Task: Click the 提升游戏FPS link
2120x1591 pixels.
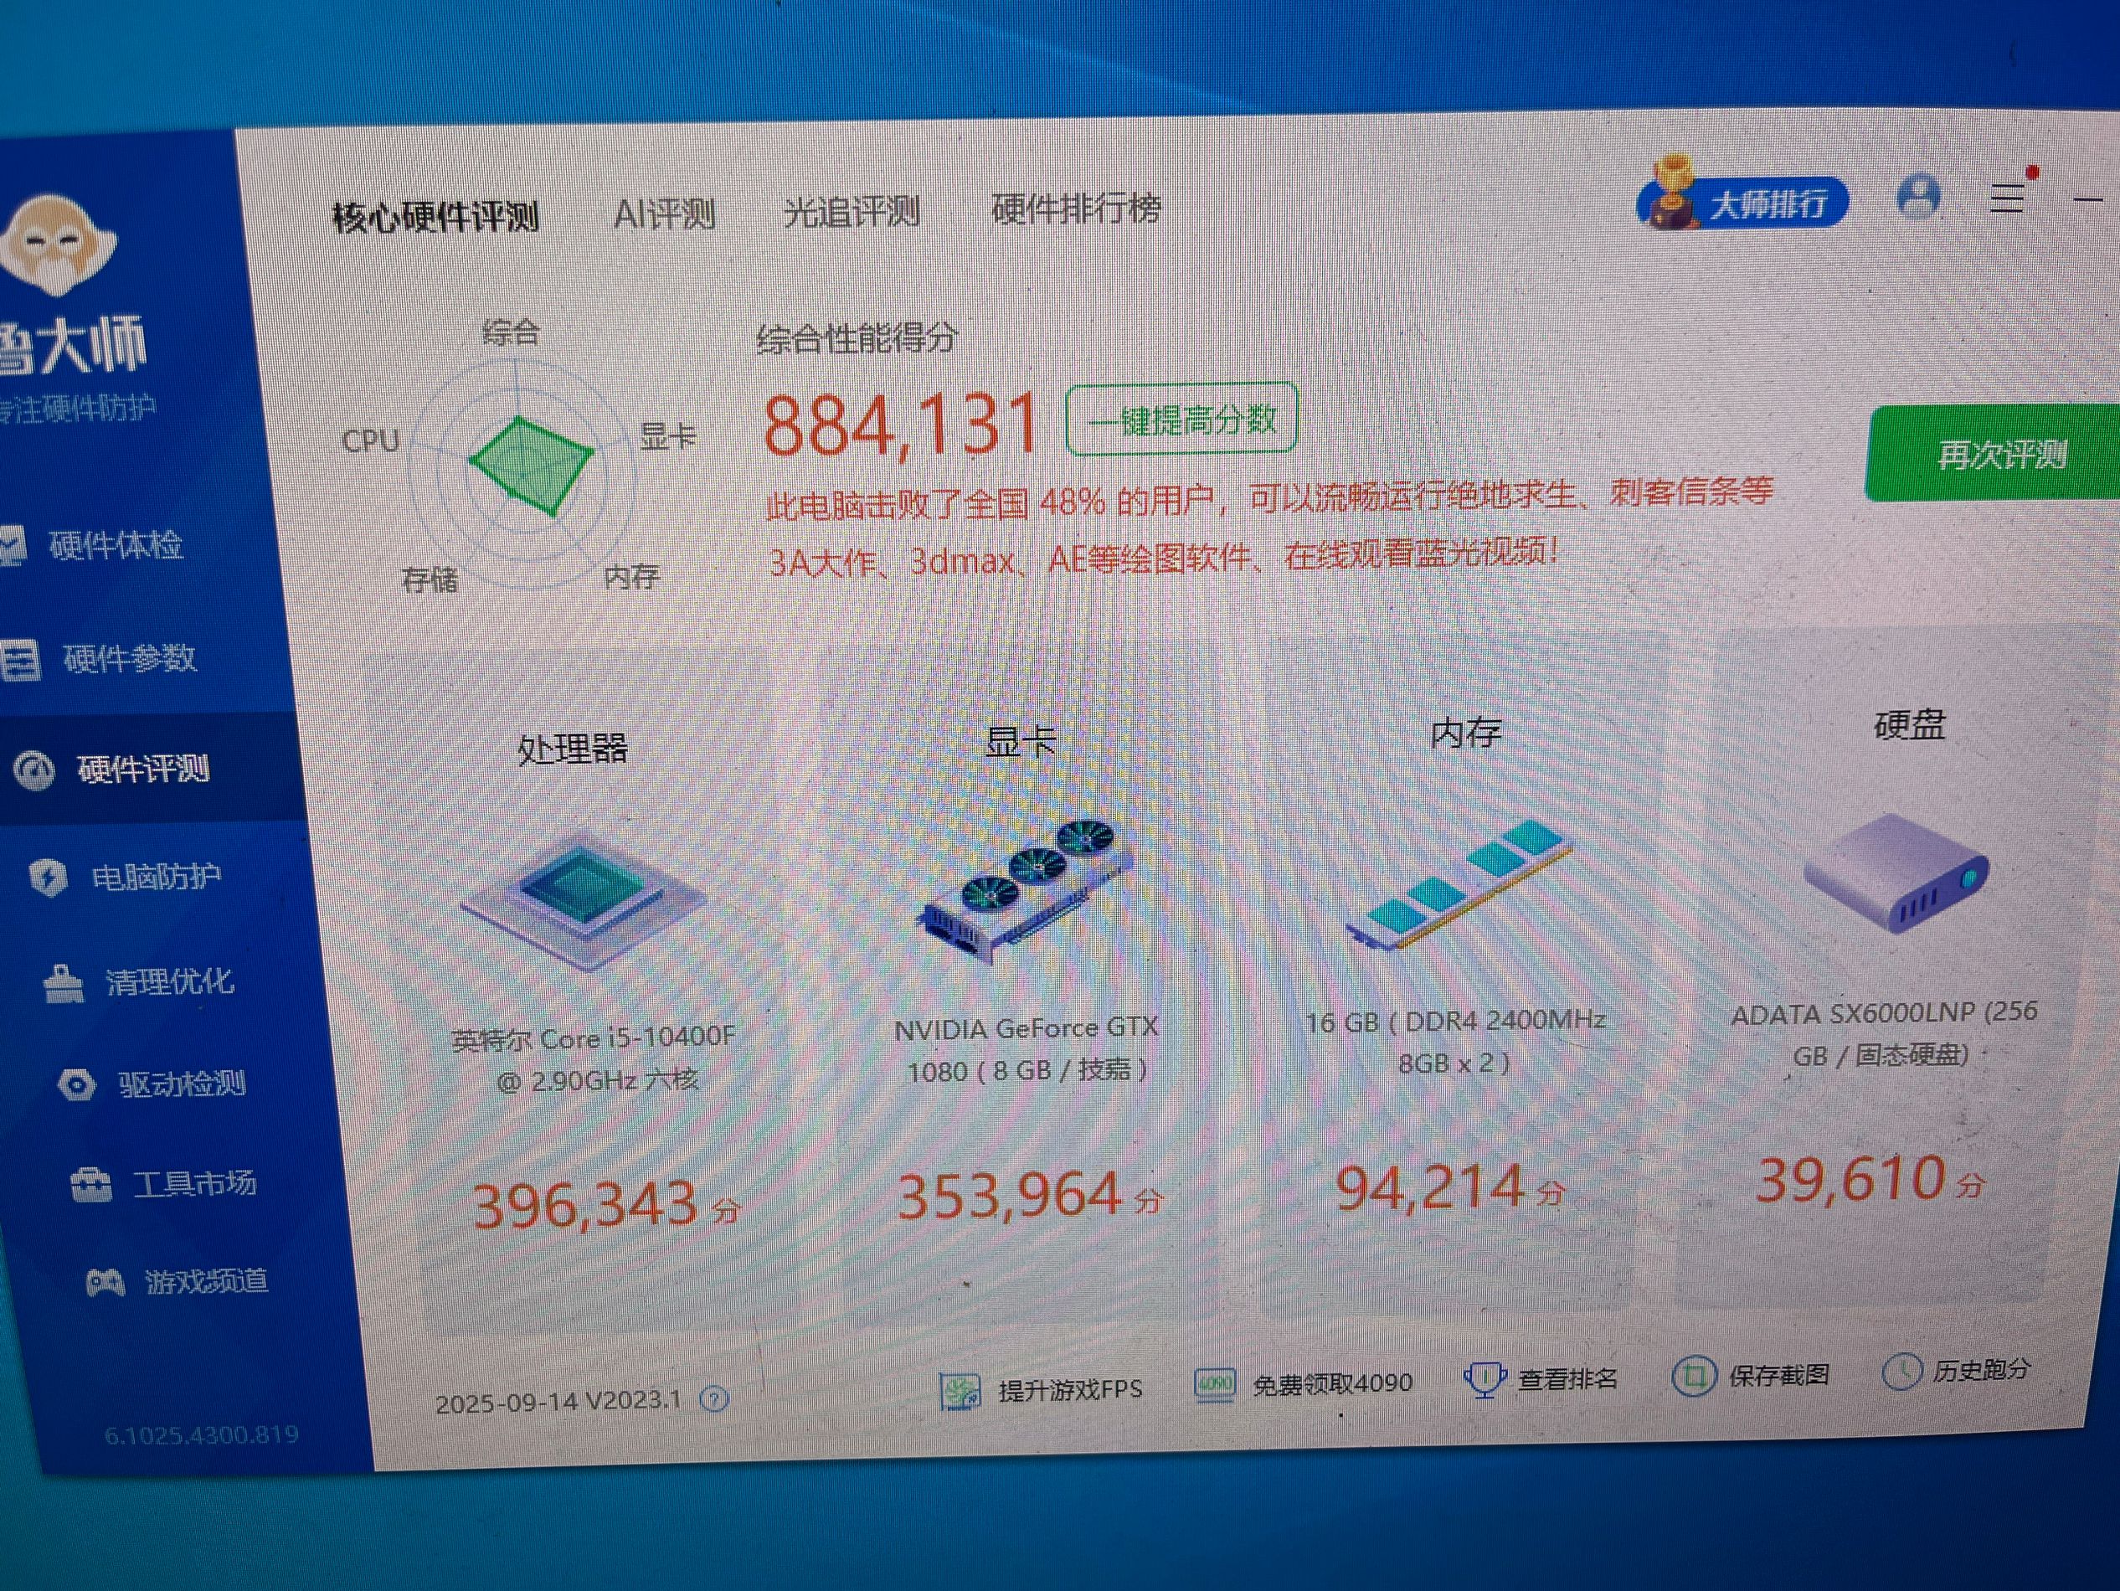Action: click(x=1071, y=1390)
